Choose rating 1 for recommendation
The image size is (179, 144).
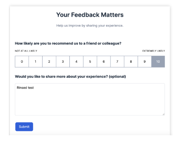click(35, 62)
